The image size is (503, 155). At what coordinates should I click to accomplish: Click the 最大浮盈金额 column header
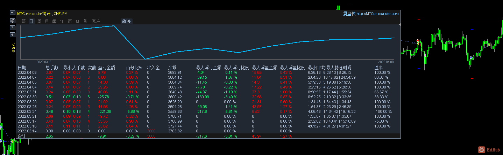tap(265, 68)
